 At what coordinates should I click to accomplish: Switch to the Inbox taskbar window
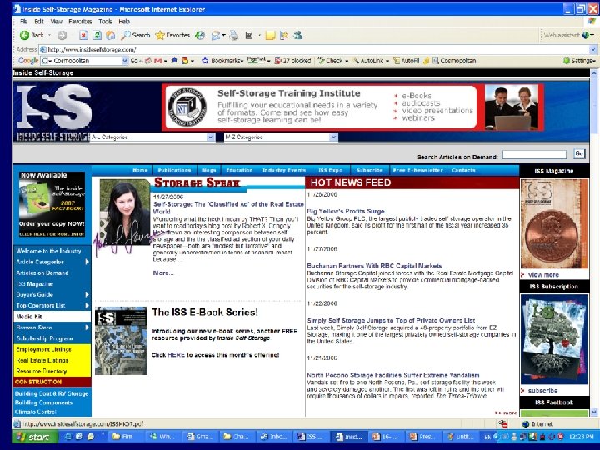[x=274, y=437]
